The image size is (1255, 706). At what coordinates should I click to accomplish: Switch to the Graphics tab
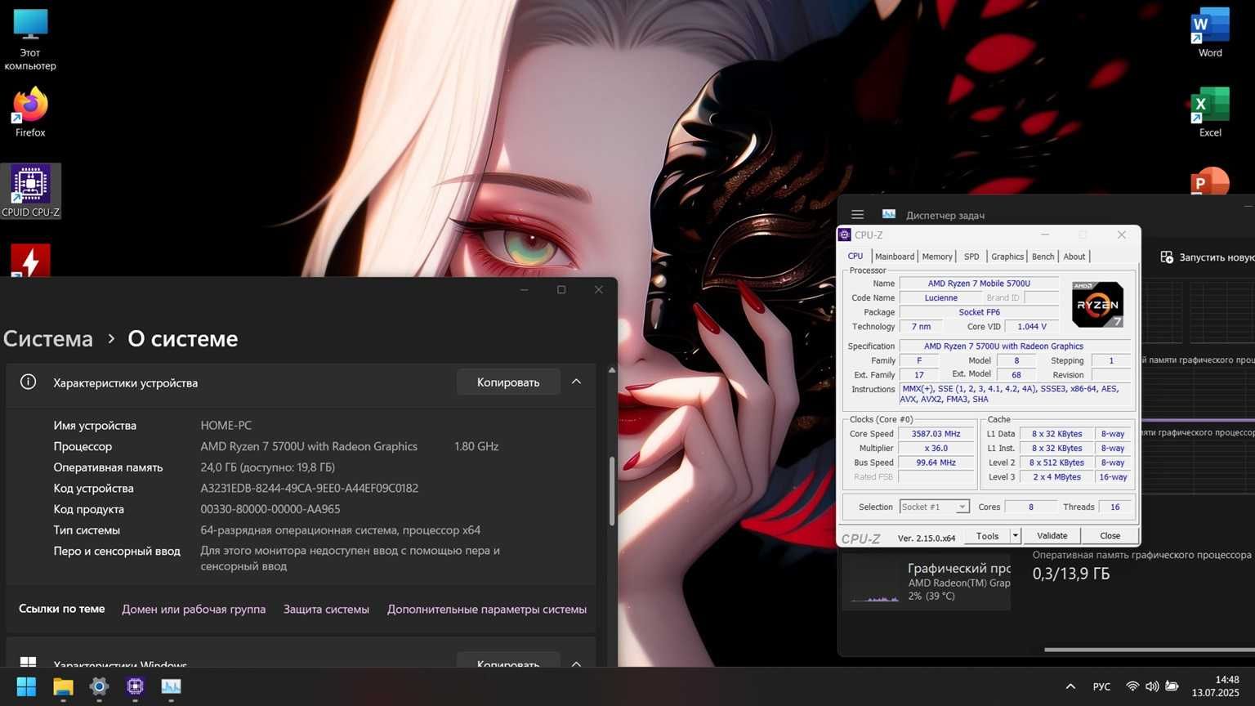[1007, 257]
